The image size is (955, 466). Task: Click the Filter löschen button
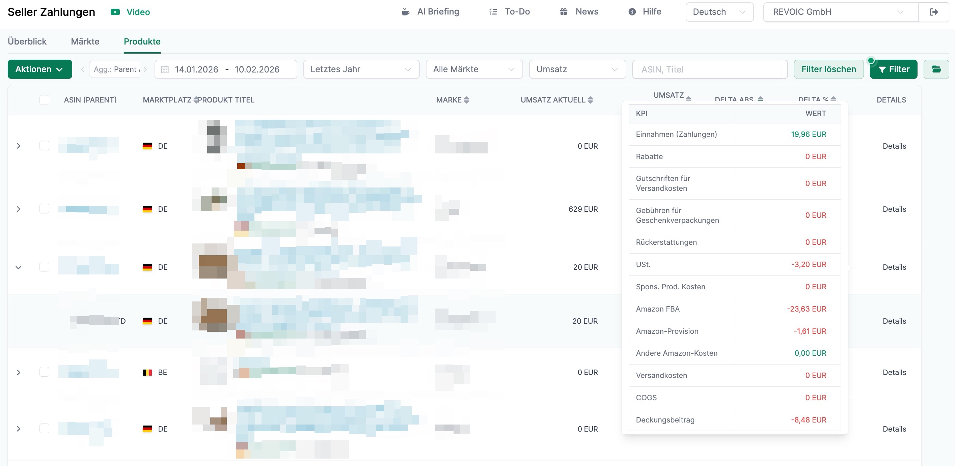tap(828, 69)
